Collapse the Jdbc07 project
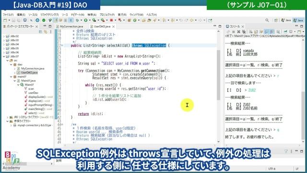The width and height of the screenshot is (307, 173). coord(4,57)
